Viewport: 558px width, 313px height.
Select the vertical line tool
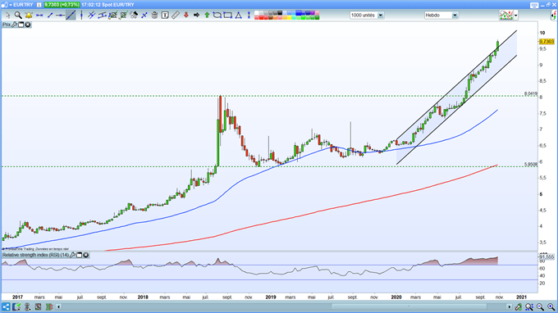pyautogui.click(x=81, y=16)
